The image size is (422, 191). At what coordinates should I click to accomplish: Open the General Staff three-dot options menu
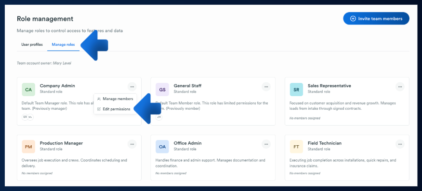coord(266,87)
